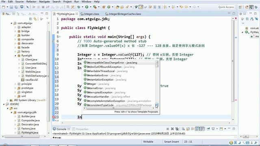Click the Open Type toolbar icon
The height and width of the screenshot is (146, 260).
[x=117, y=7]
